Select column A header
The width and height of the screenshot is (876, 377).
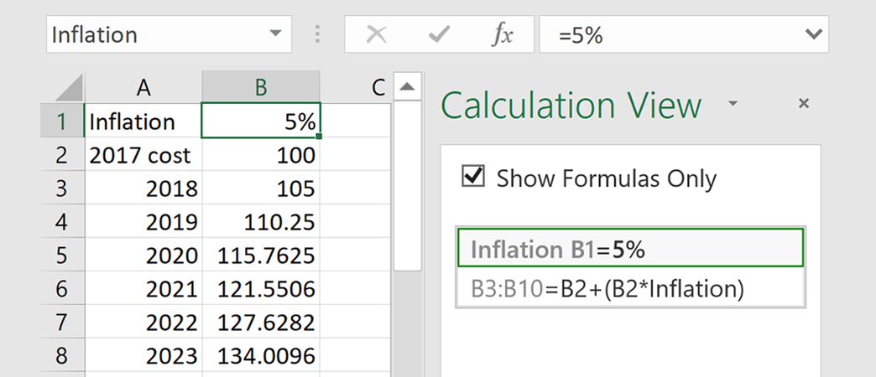143,87
